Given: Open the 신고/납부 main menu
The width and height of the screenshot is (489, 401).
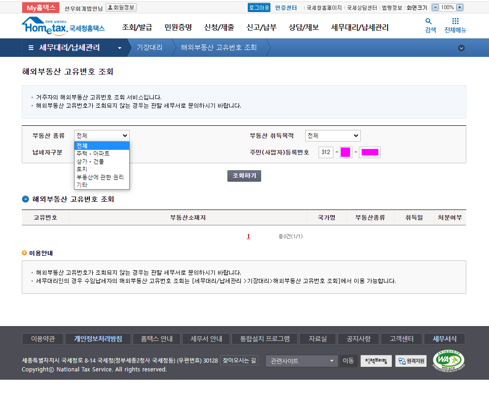Looking at the screenshot, I should (262, 27).
